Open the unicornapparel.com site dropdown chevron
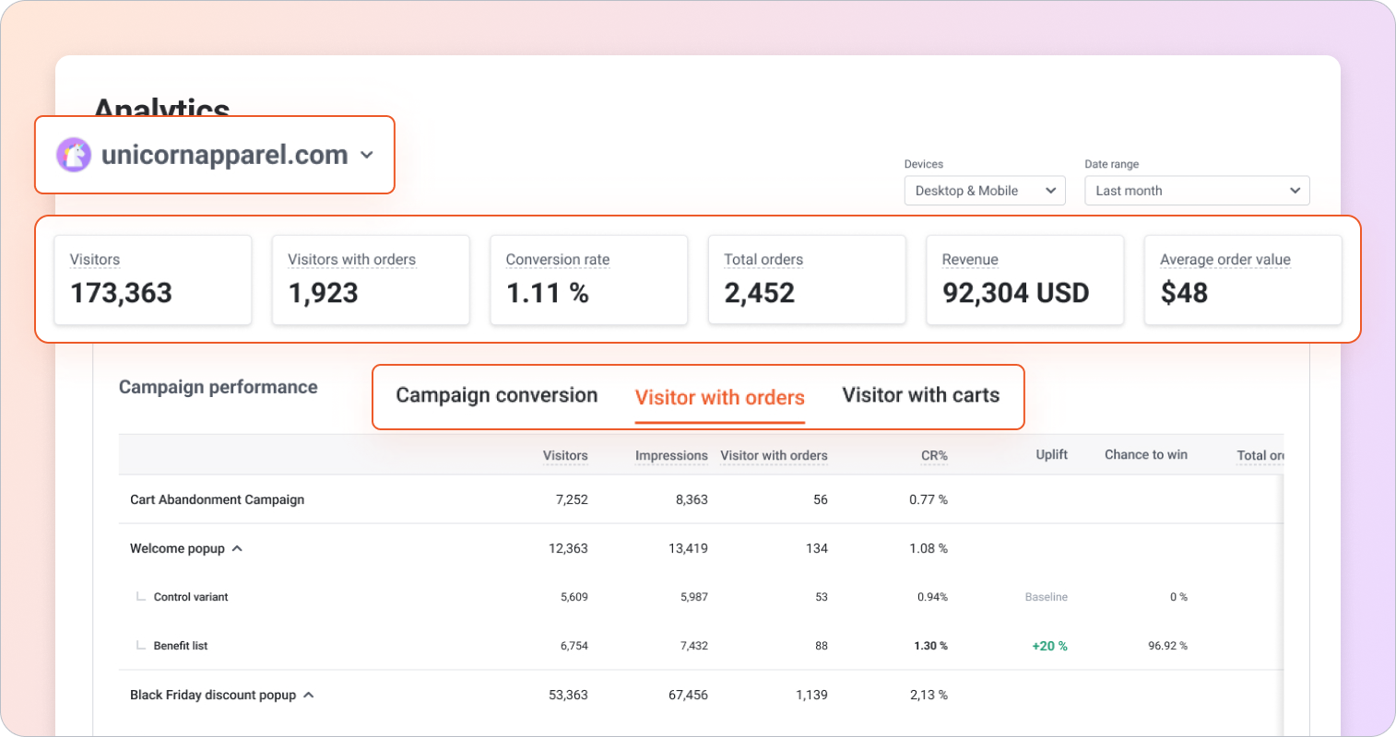Image resolution: width=1396 pixels, height=737 pixels. 367,155
